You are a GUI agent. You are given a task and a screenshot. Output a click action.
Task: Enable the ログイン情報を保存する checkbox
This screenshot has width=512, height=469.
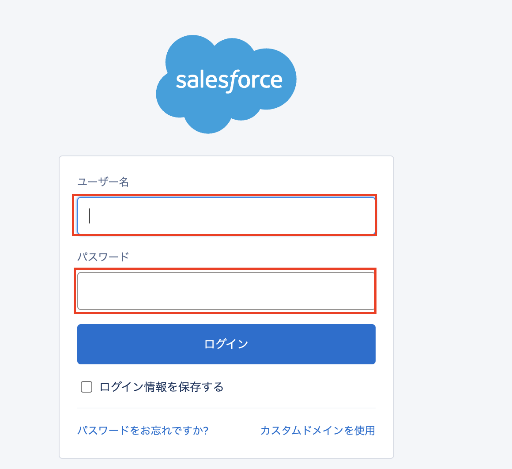tap(87, 387)
